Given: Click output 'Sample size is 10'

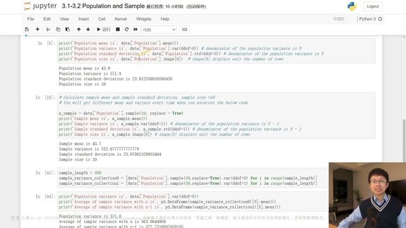Looking at the screenshot, I should pos(78,160).
